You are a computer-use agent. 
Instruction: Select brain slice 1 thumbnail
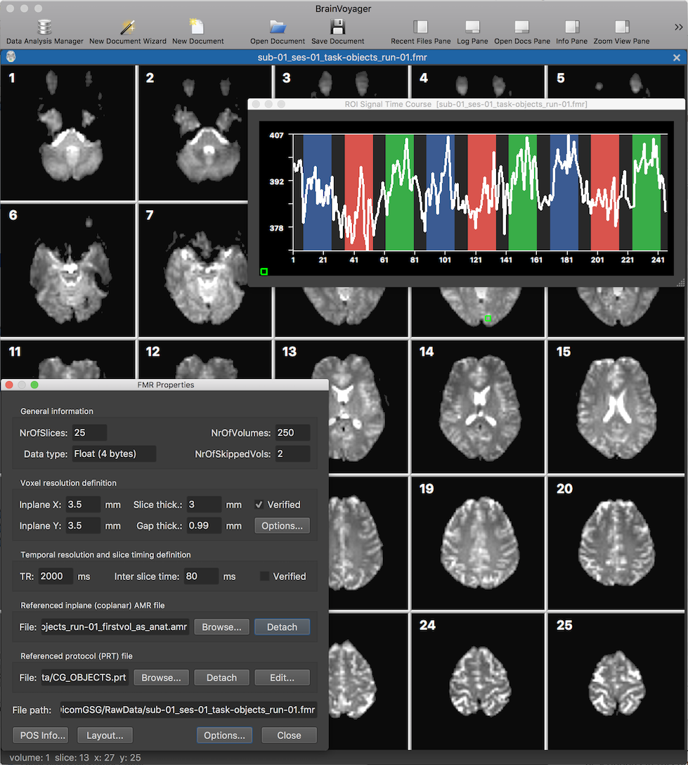tap(67, 133)
